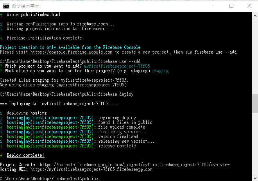Image resolution: width=258 pixels, height=181 pixels.
Task: Click 'finalizing version...' text
Action: [x=123, y=132]
